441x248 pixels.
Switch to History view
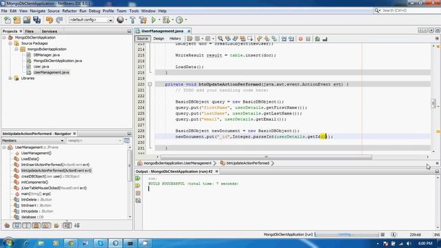coord(175,39)
